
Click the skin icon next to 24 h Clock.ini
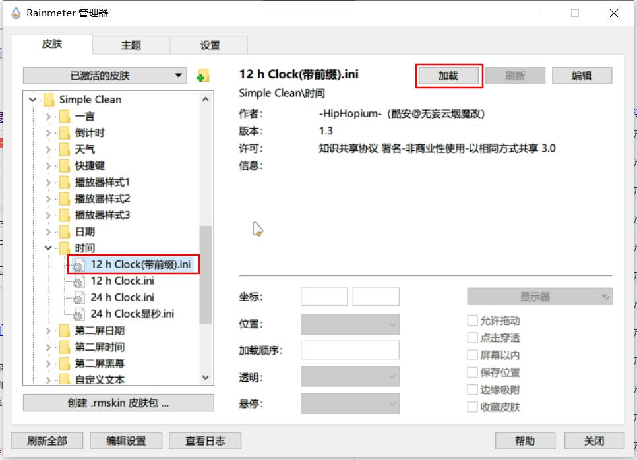tap(78, 299)
